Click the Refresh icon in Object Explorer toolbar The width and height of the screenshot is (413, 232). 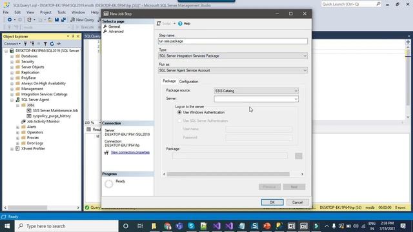(52, 44)
